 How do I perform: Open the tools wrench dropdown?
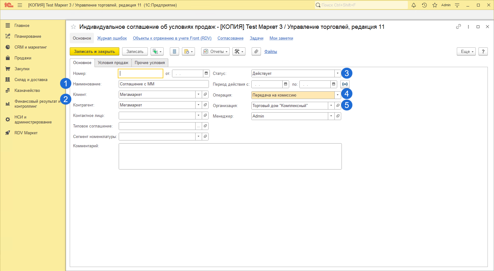pyautogui.click(x=239, y=51)
